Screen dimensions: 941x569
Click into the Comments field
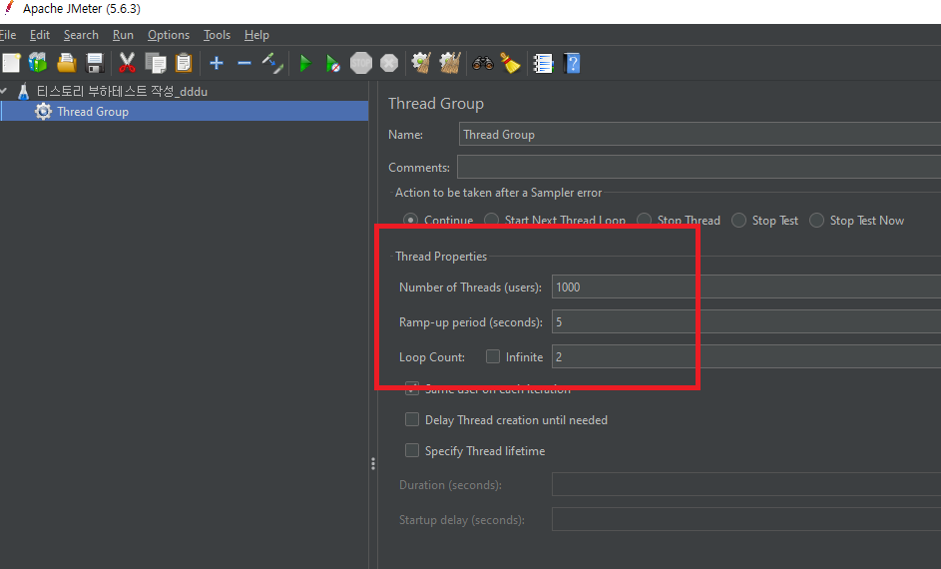tap(699, 167)
